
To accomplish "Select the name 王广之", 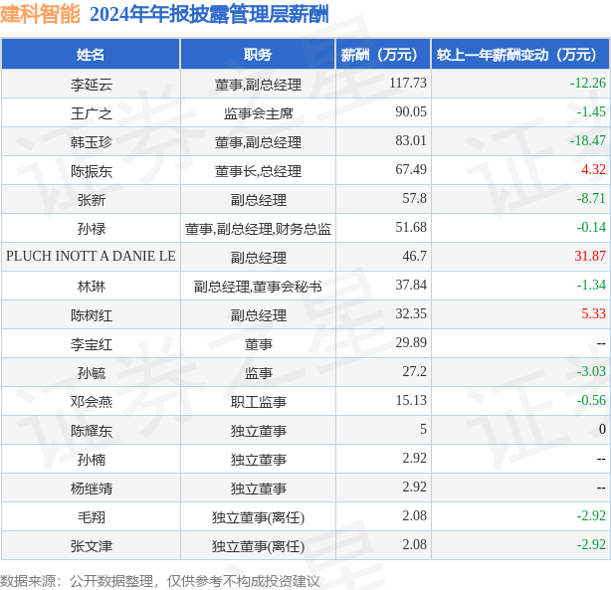I will click(92, 113).
